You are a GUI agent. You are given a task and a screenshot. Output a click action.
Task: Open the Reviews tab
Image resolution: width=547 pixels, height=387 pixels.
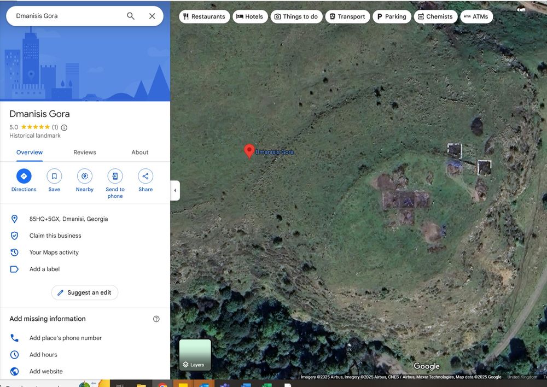(84, 153)
